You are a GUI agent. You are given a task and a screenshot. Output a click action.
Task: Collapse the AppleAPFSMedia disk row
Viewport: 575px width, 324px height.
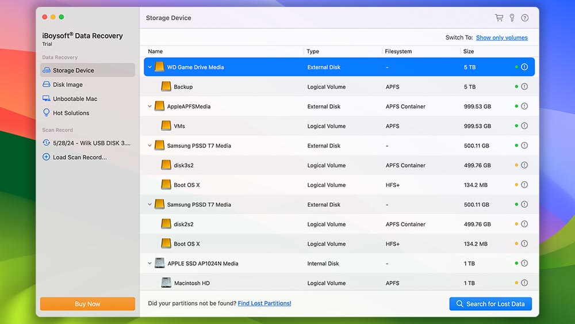[149, 106]
